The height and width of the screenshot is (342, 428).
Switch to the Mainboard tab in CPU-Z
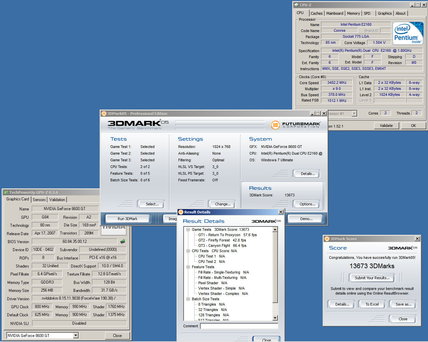pyautogui.click(x=335, y=13)
